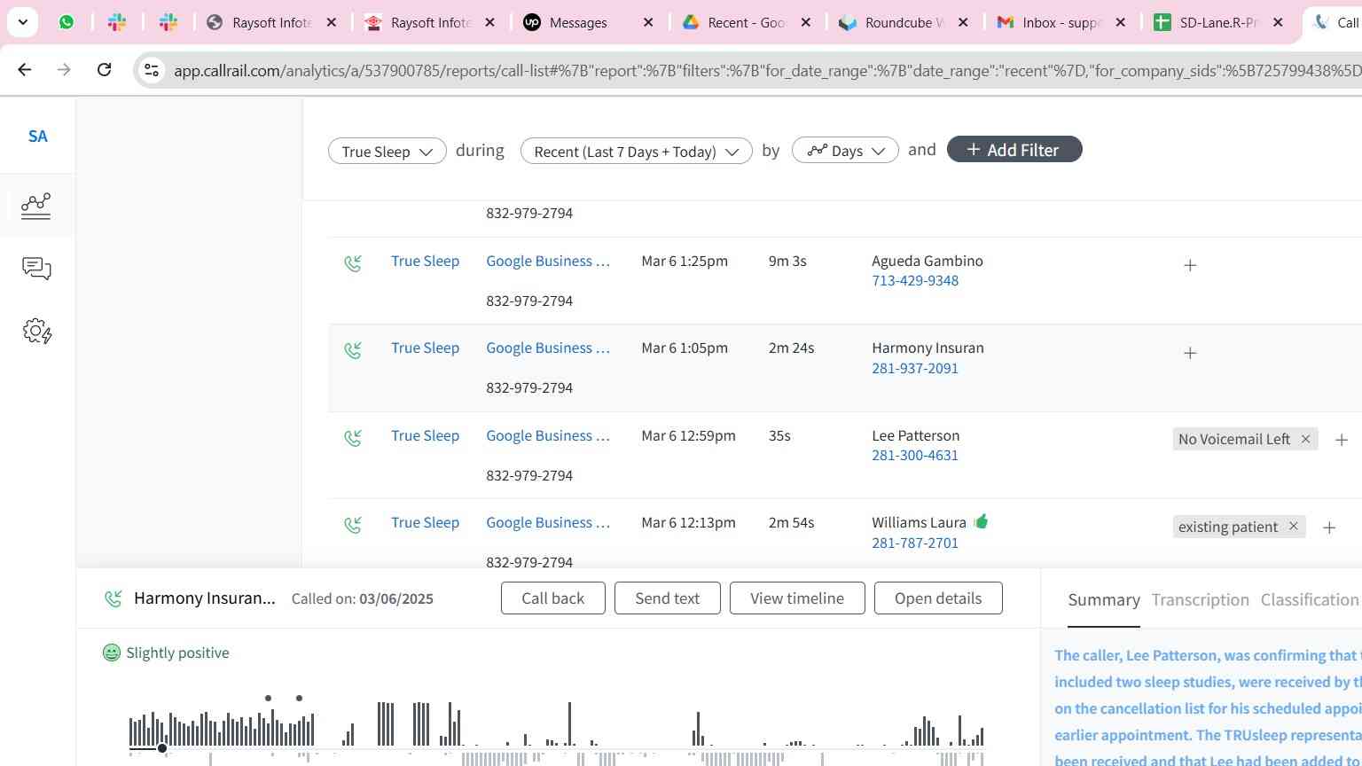Screen dimensions: 1362x766
Task: Click the green thumbs-up beside Williams Laura
Action: [x=981, y=521]
